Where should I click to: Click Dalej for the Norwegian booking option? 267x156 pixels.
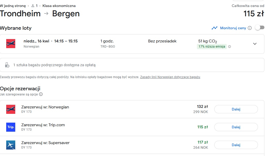click(x=236, y=109)
